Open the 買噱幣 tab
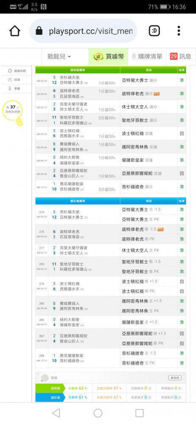 (108, 56)
